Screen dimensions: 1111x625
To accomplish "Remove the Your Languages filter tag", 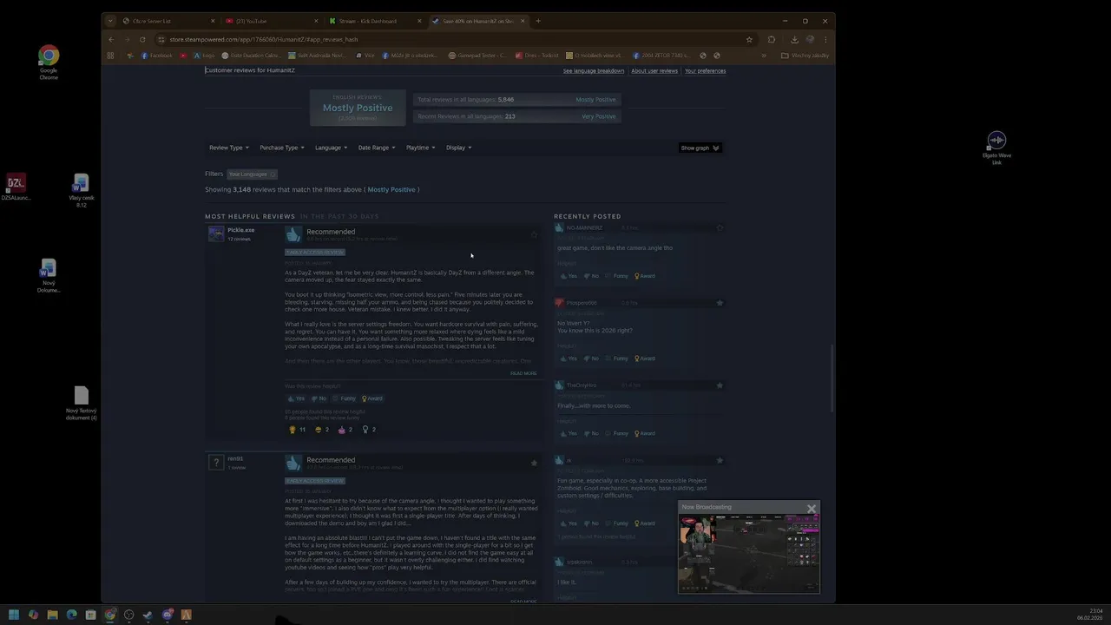I will point(273,174).
